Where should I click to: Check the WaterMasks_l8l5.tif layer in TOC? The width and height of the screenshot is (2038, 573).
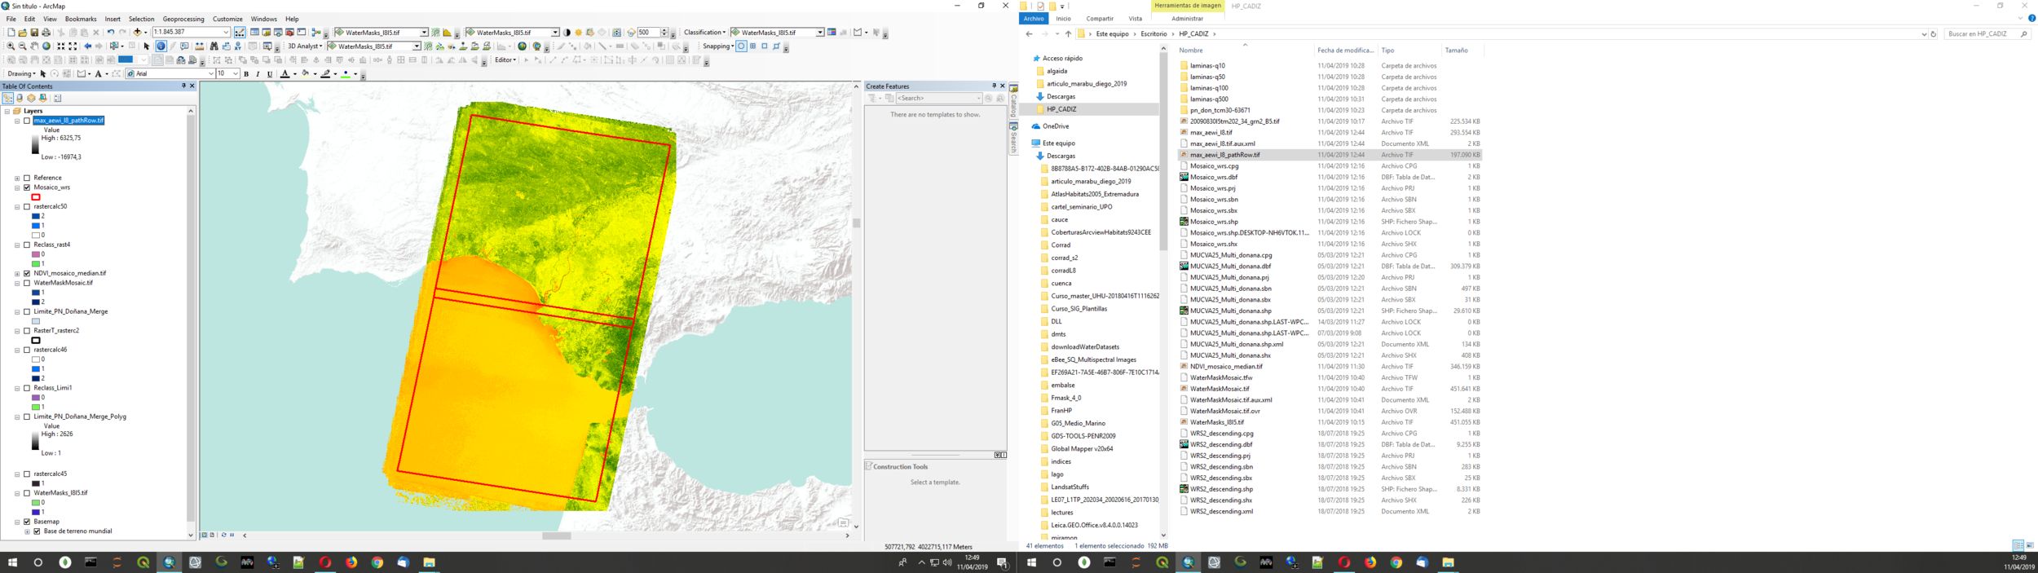click(27, 493)
